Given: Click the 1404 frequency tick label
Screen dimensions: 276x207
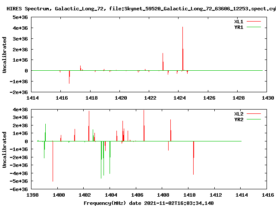Looking at the screenshot, I should (111, 195).
